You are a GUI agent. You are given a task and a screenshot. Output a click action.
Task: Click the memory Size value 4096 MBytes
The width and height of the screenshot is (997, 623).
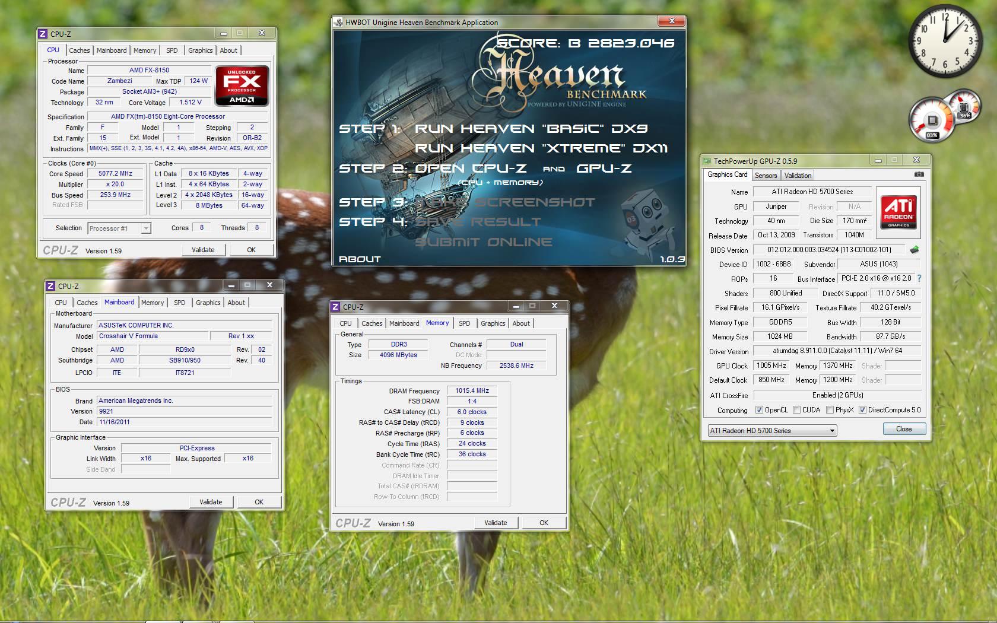398,355
